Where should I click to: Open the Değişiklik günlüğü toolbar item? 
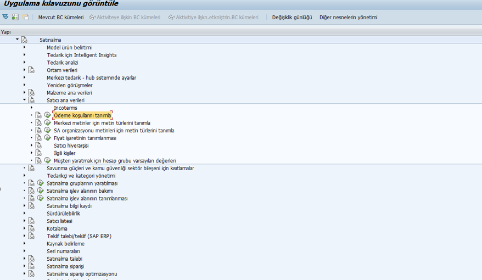pos(292,18)
